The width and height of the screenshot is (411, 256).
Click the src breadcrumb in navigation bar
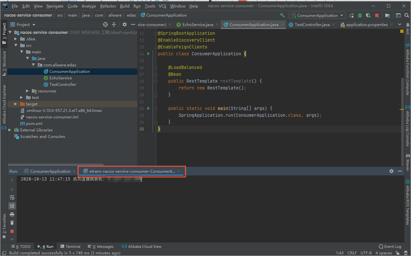[60, 15]
